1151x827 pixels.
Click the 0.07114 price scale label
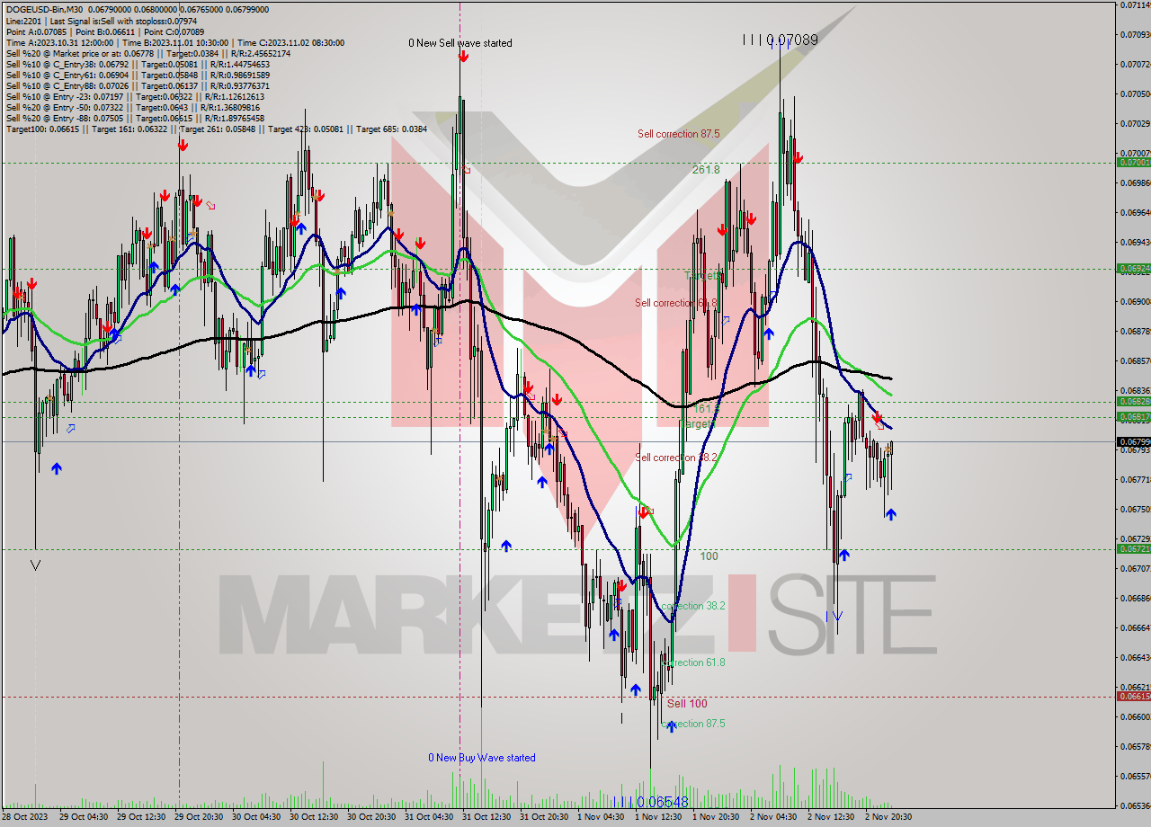pos(1134,5)
